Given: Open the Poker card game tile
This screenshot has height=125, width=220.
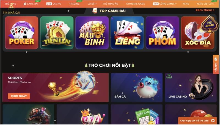Looking at the screenshot, I should 22,33.
